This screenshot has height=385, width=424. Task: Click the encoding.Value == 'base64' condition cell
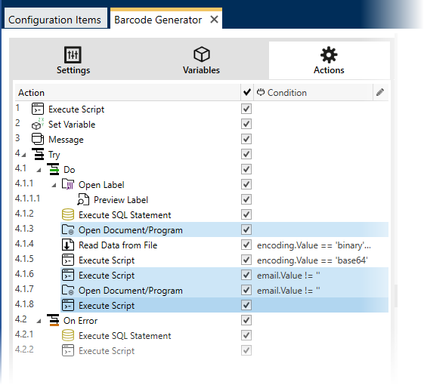(x=312, y=260)
